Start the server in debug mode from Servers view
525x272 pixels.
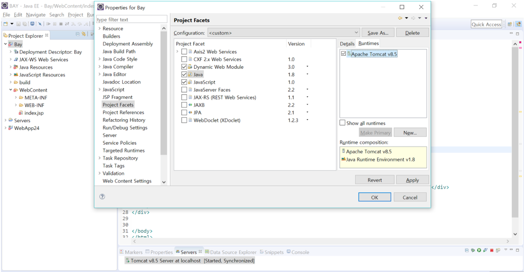click(x=473, y=250)
